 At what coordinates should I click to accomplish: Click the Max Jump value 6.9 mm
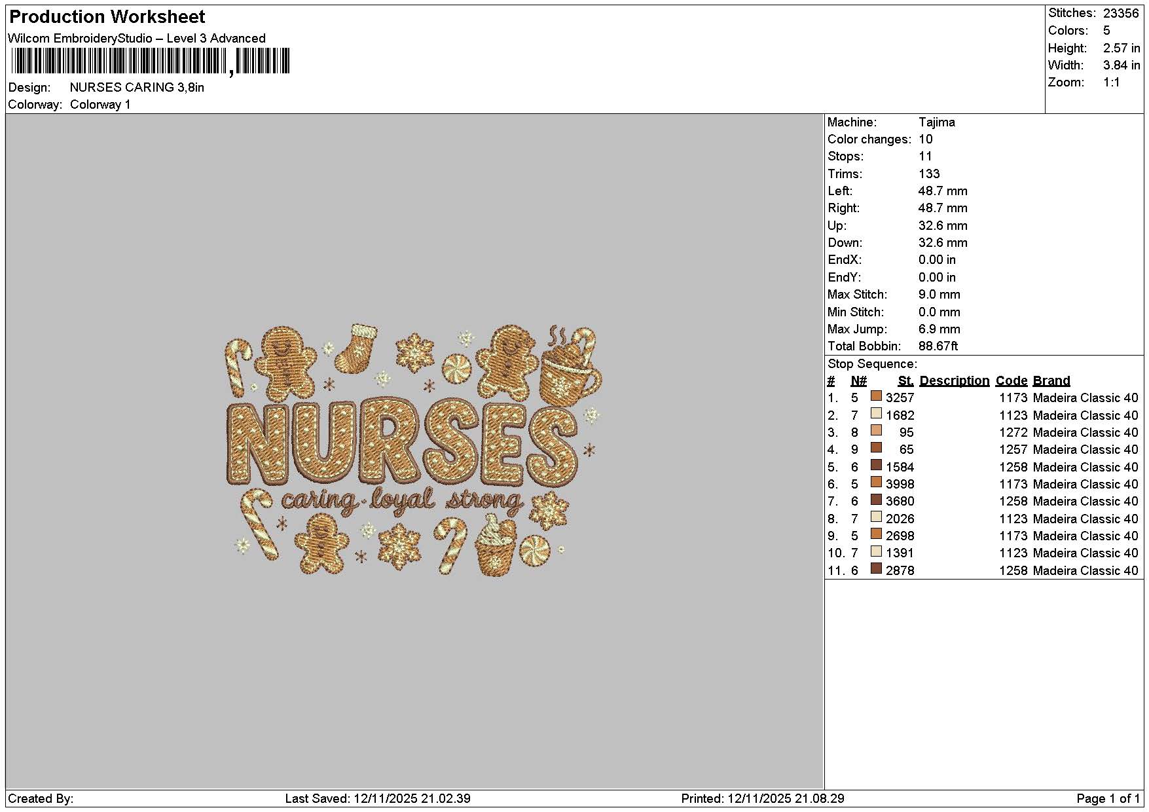[x=939, y=329]
